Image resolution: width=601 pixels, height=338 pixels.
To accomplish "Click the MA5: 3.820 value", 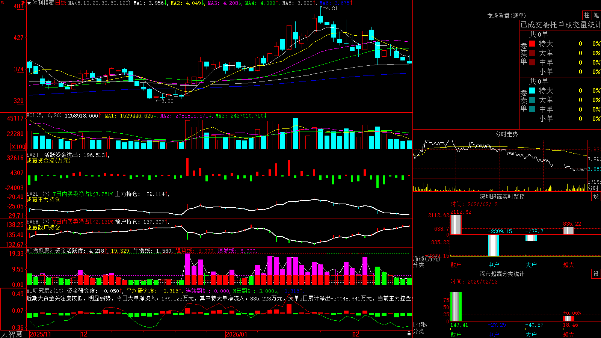I will (x=299, y=3).
